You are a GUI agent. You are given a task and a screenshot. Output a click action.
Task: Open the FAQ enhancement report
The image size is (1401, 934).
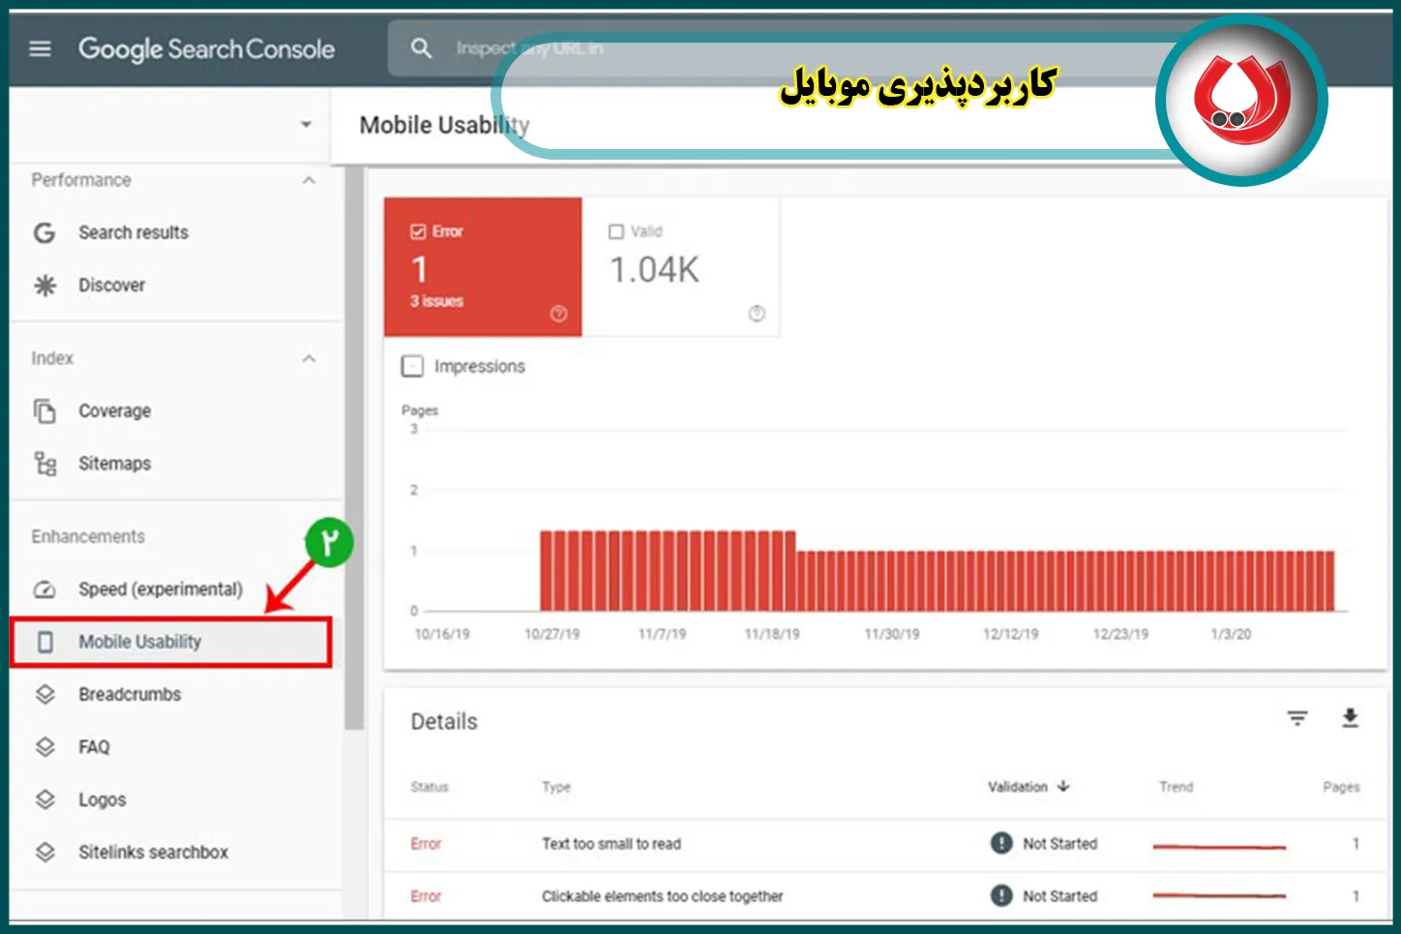94,747
